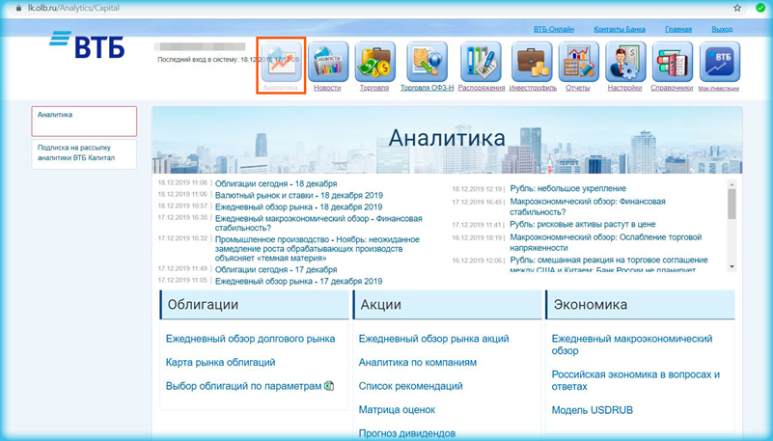Bookmark page with the star icon

(x=737, y=8)
